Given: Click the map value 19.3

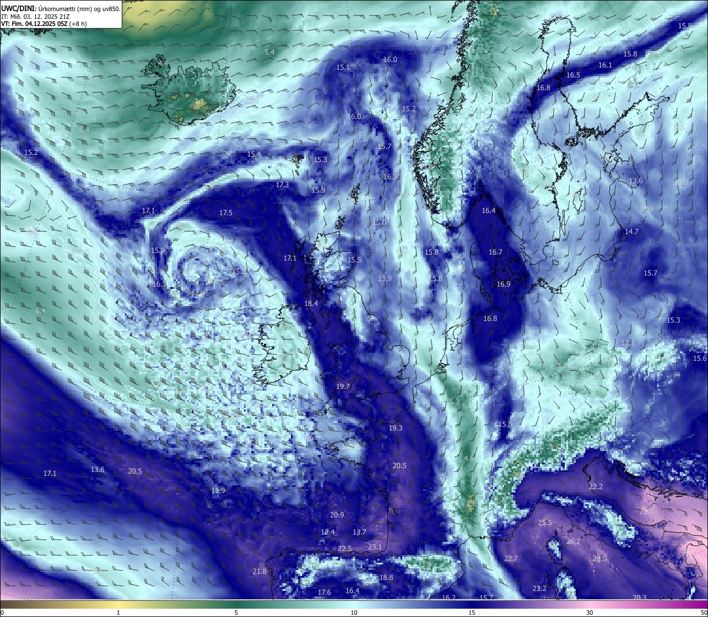Looking at the screenshot, I should [x=395, y=428].
